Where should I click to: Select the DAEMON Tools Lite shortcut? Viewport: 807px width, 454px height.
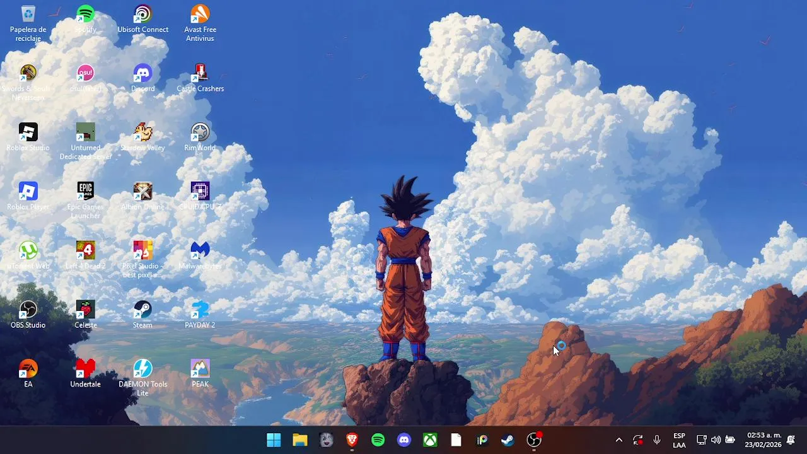(142, 378)
